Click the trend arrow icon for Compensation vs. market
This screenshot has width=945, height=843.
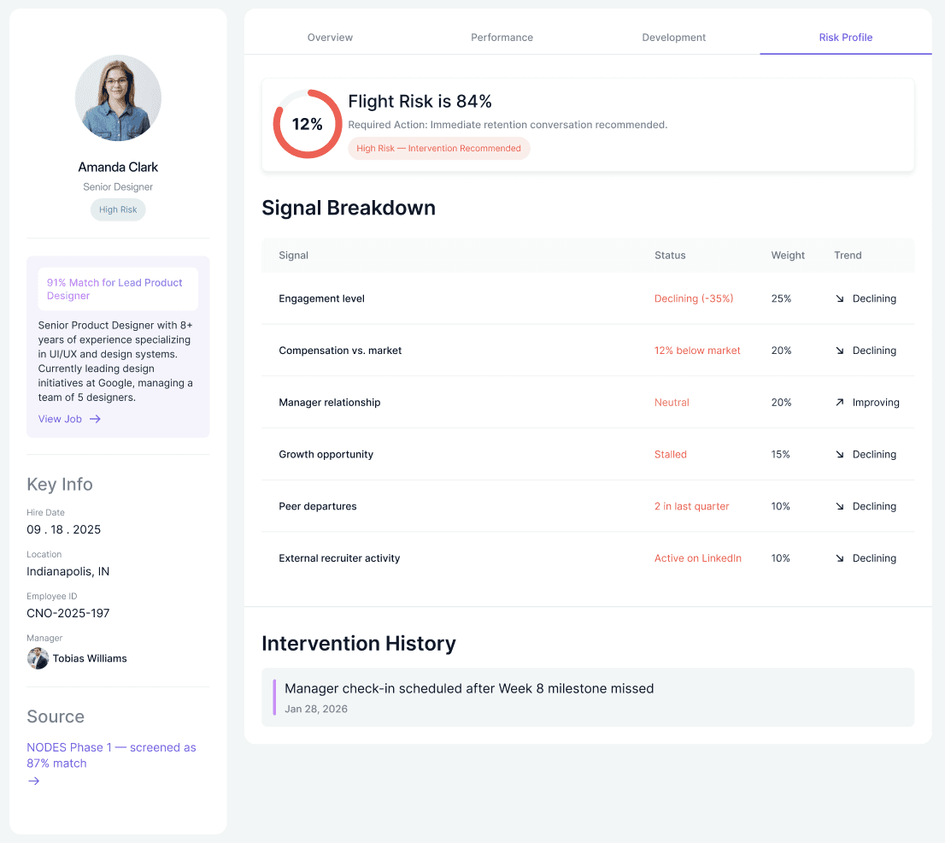pyautogui.click(x=840, y=351)
